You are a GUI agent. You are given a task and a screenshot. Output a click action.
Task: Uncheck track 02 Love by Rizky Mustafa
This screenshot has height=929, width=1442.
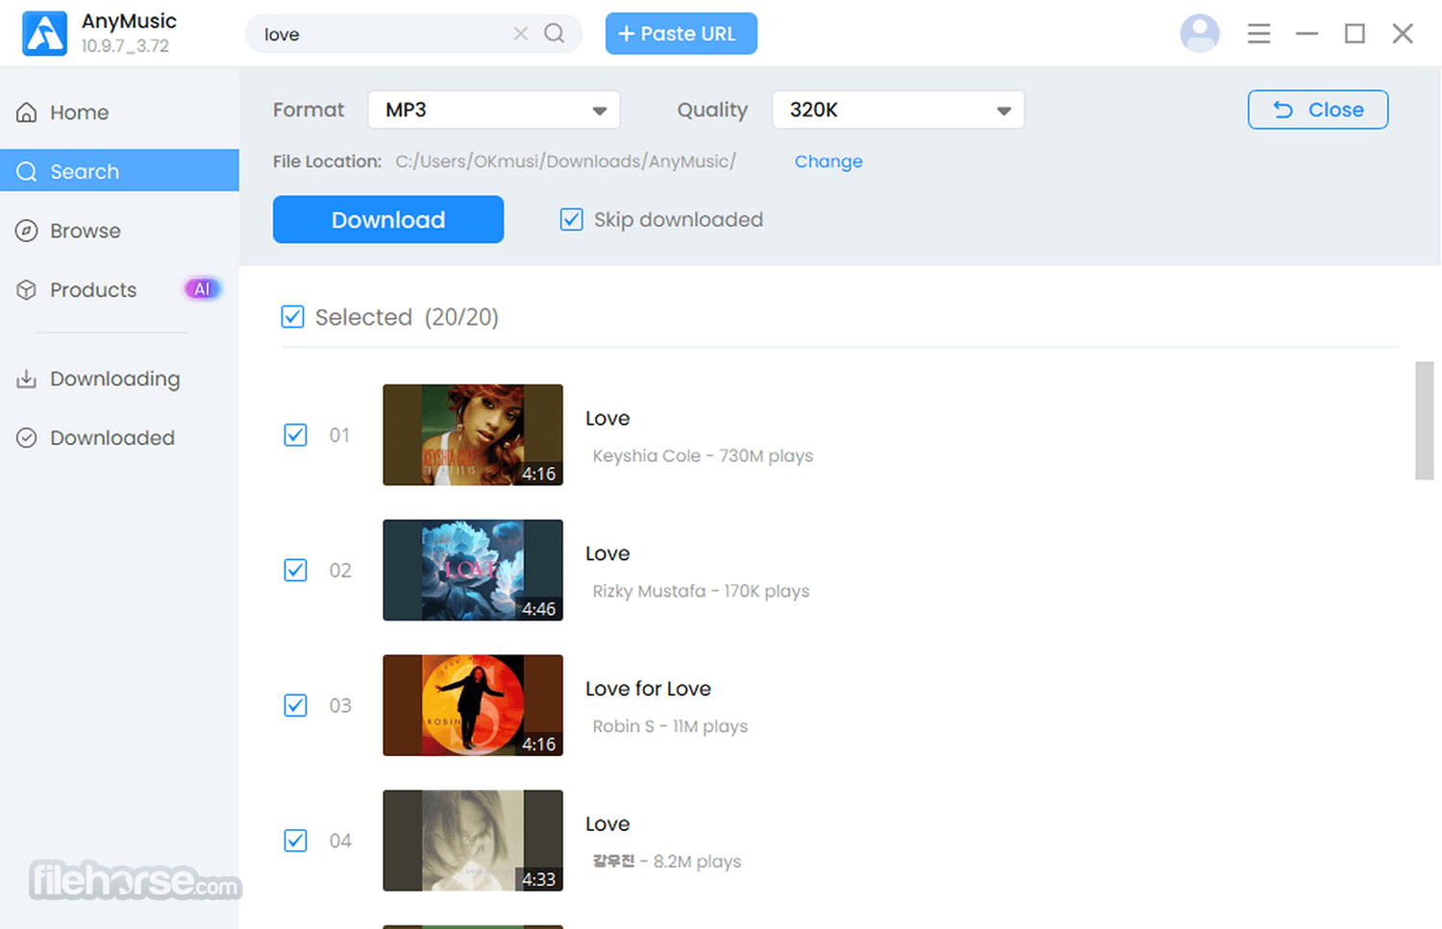click(296, 571)
